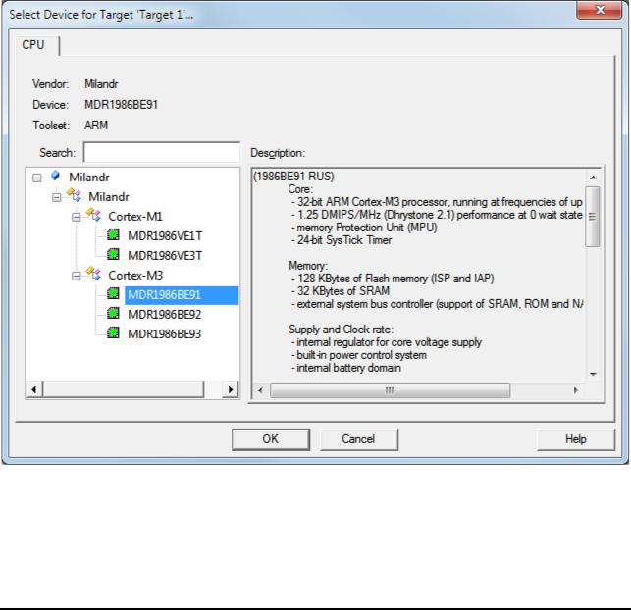Viewport: 631px width, 610px height.
Task: Confirm selection with OK button
Action: pos(271,439)
